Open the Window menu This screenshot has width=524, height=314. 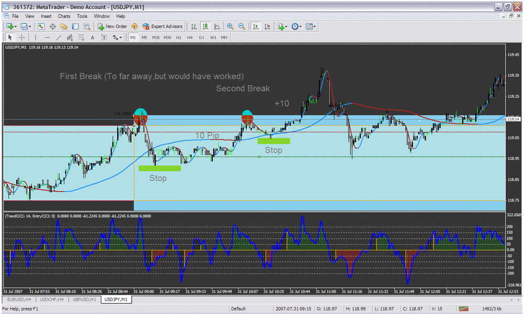(102, 16)
